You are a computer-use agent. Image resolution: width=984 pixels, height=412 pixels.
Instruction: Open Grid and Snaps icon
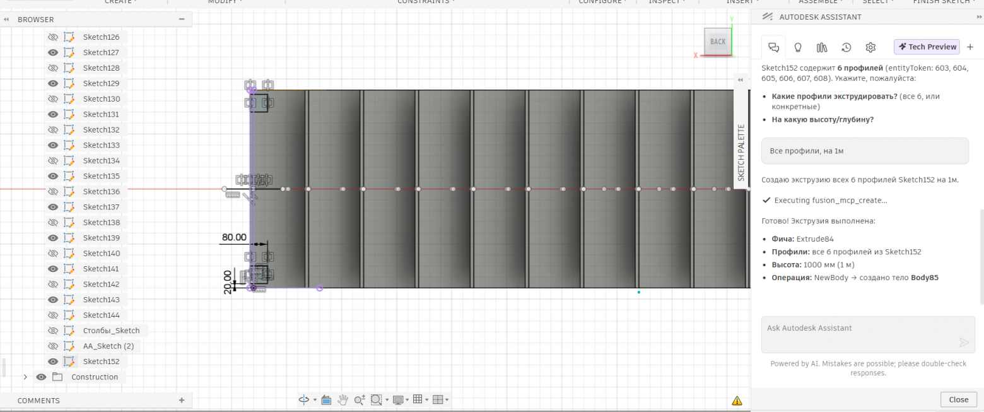pyautogui.click(x=417, y=399)
